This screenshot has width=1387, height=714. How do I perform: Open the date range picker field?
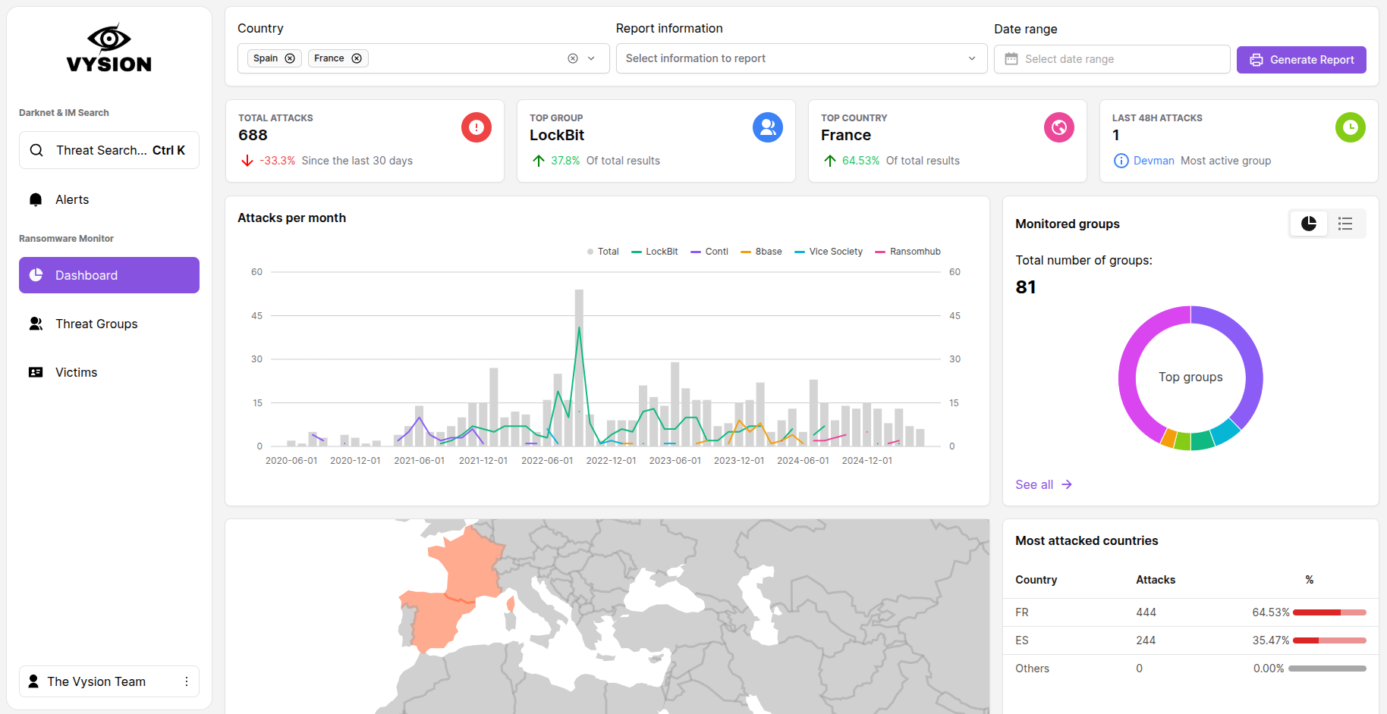(1111, 59)
